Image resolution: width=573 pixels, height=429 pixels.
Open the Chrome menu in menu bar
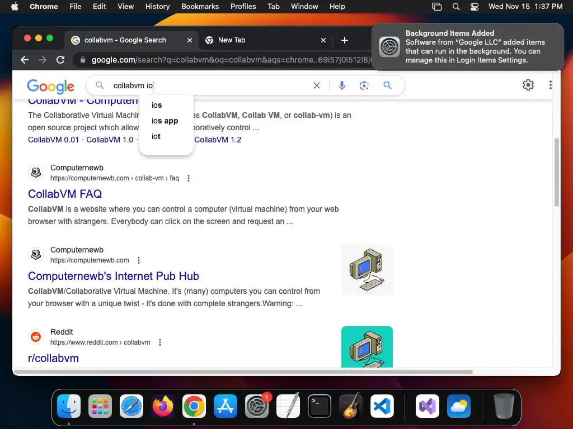[x=44, y=7]
